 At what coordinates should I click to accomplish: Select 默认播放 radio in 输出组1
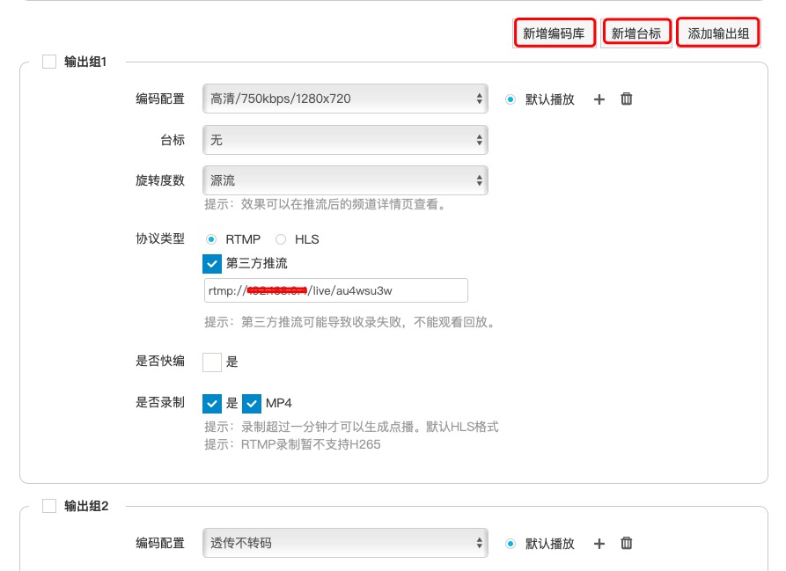coord(511,99)
